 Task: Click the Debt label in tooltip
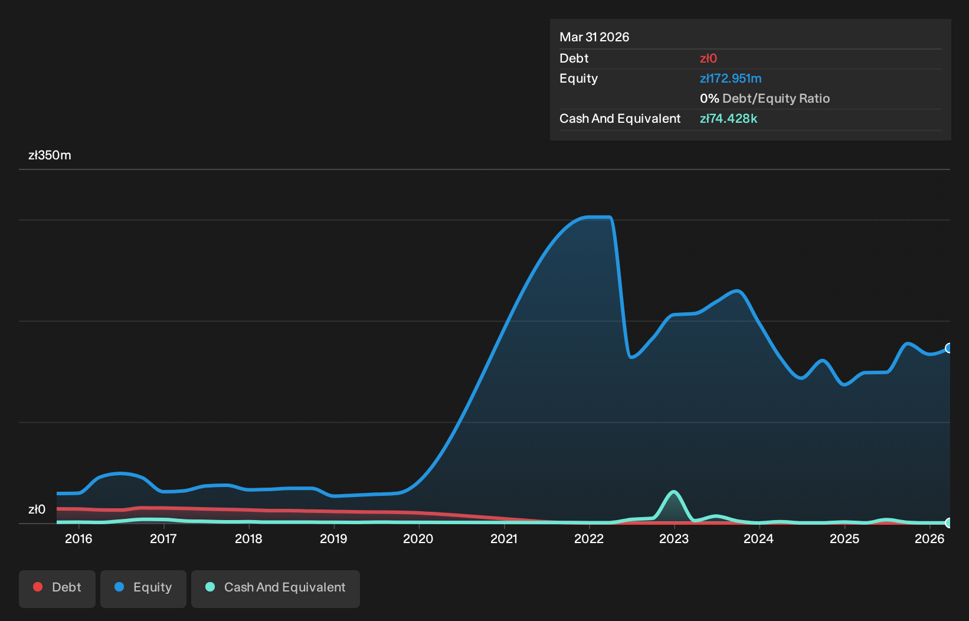[574, 58]
